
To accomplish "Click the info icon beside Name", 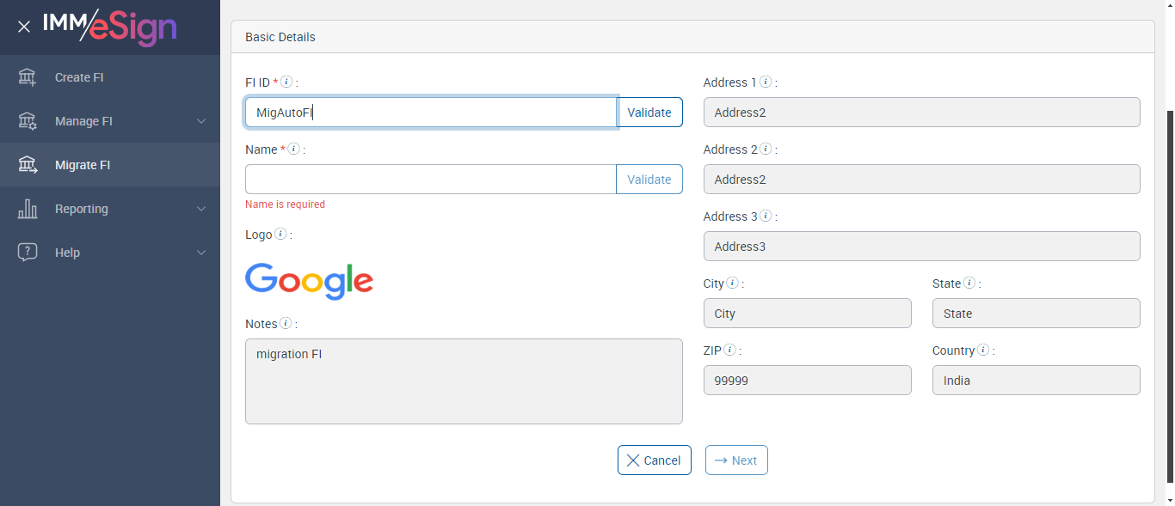I will click(x=293, y=149).
